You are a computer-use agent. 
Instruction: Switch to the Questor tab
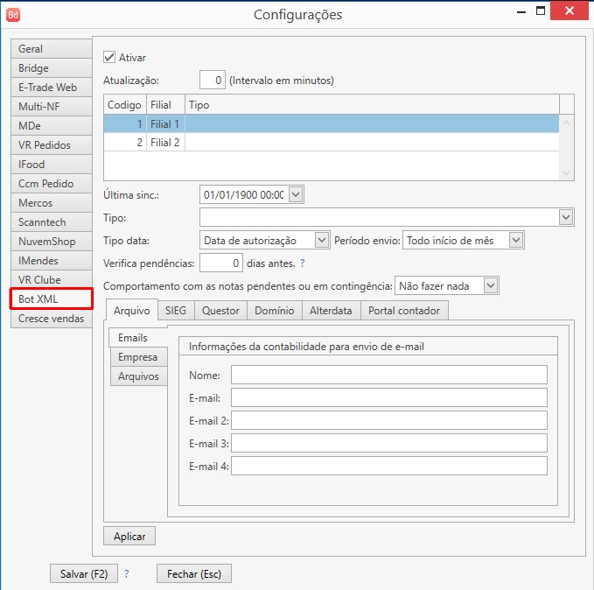tap(220, 311)
